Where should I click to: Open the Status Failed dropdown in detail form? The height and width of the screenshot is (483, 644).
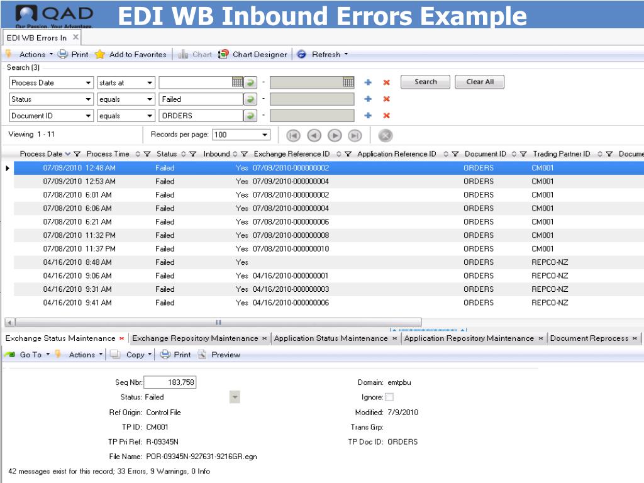coord(235,397)
